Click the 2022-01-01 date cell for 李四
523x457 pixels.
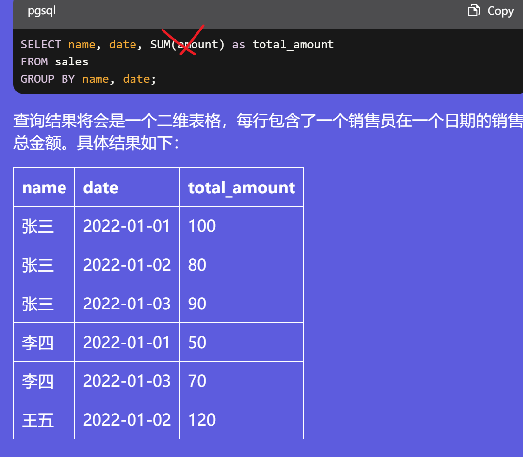point(127,342)
